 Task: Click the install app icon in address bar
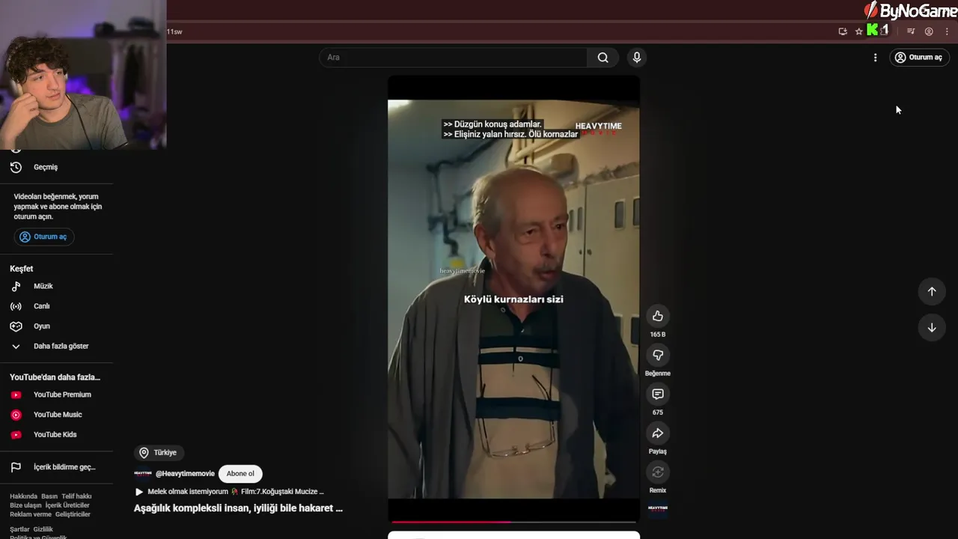coord(843,31)
